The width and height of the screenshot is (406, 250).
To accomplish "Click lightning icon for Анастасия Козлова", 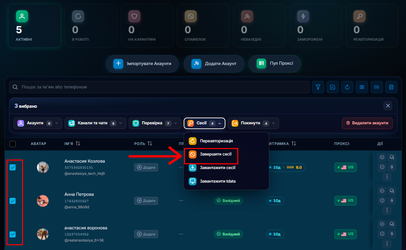I will [392, 167].
